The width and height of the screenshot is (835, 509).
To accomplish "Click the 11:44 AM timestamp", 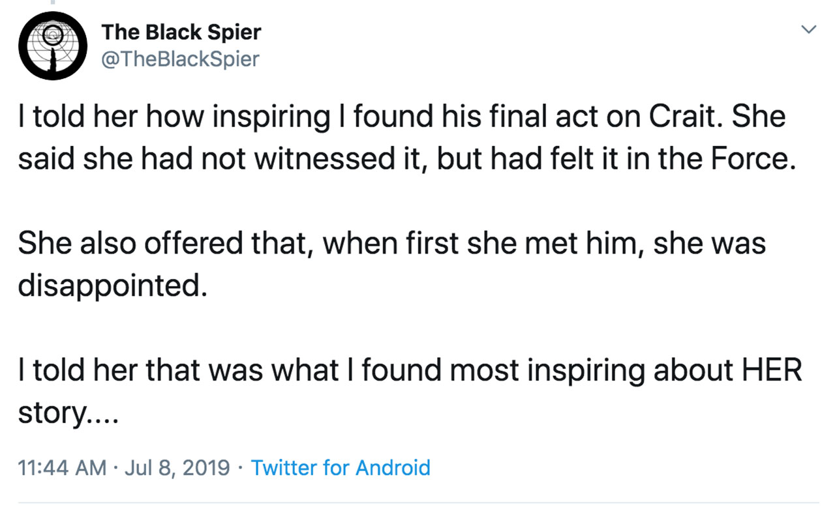I will pyautogui.click(x=61, y=467).
